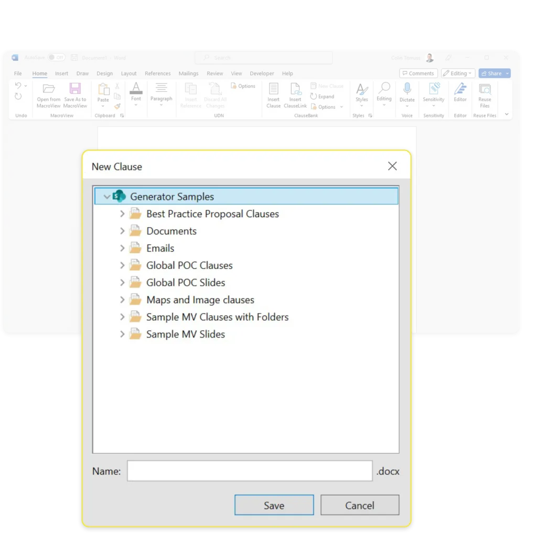Expand Global POC Clauses chevron

pyautogui.click(x=122, y=265)
